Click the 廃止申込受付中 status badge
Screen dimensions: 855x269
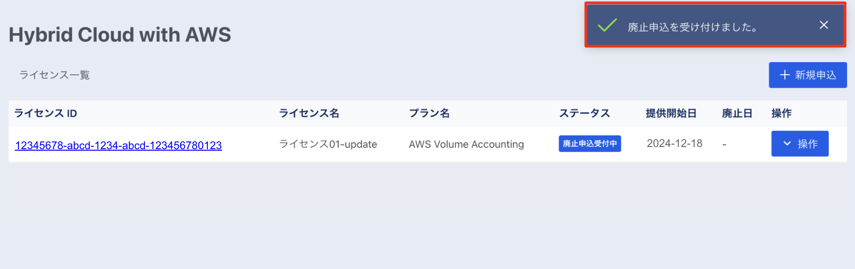[x=590, y=144]
